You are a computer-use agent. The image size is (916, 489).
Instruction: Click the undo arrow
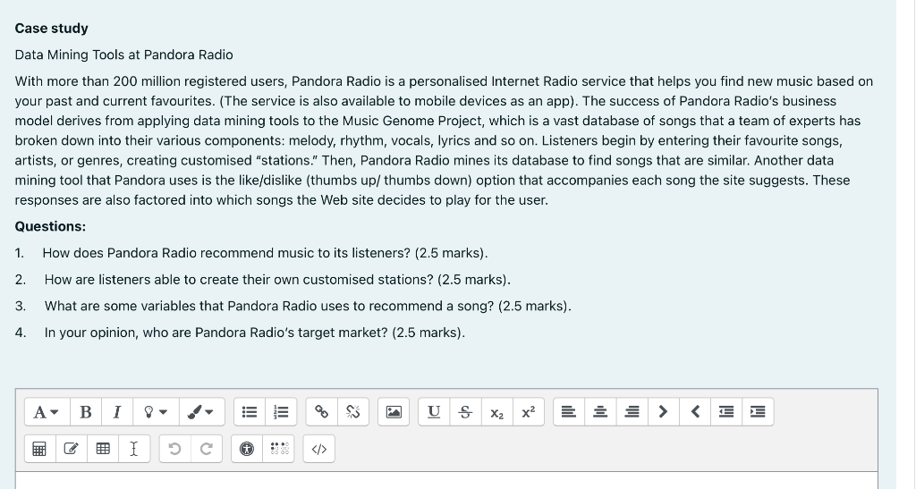point(174,449)
